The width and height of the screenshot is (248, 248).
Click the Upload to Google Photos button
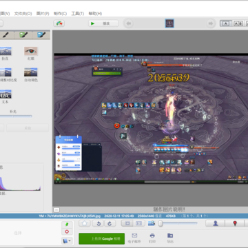tap(102, 238)
